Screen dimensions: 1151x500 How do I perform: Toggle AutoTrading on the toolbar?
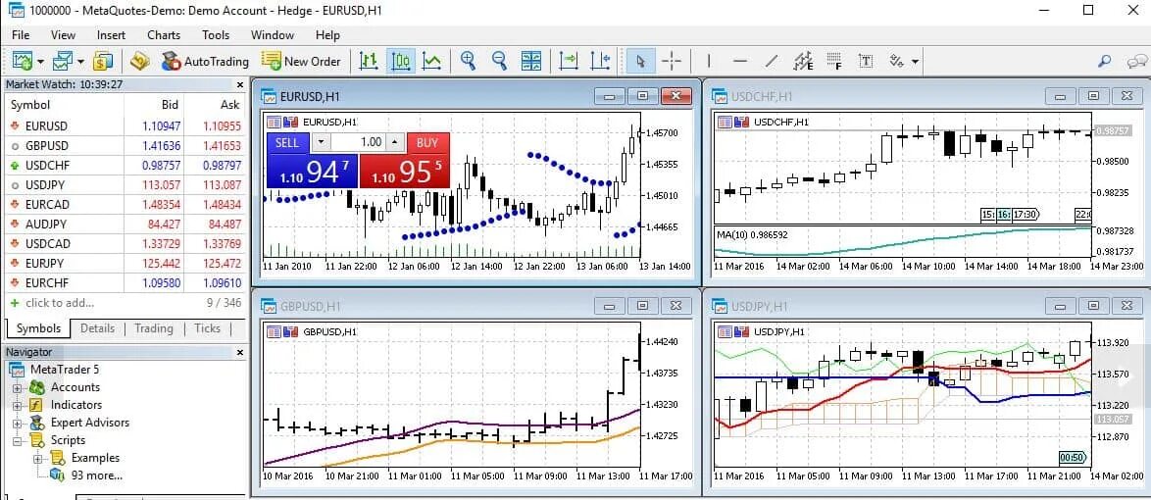coord(205,61)
